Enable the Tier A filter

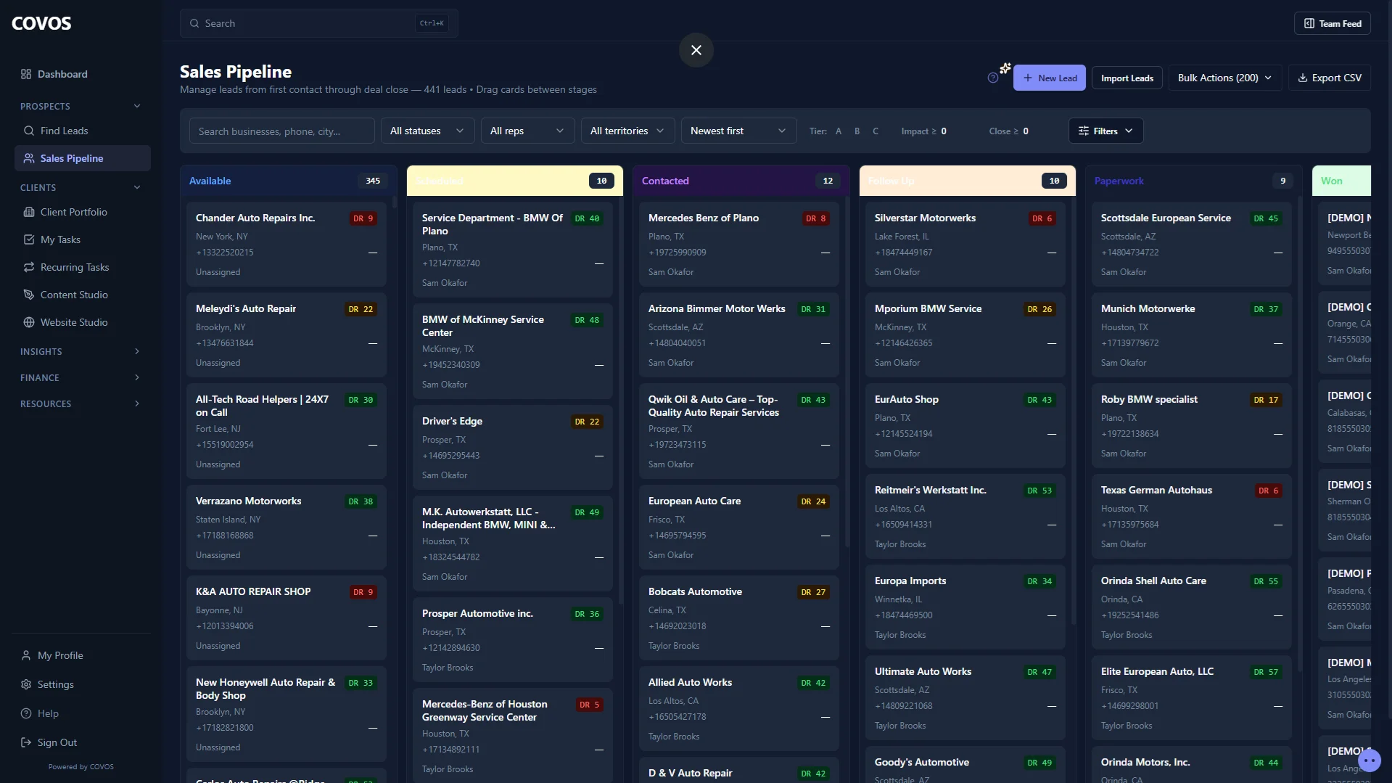click(839, 131)
